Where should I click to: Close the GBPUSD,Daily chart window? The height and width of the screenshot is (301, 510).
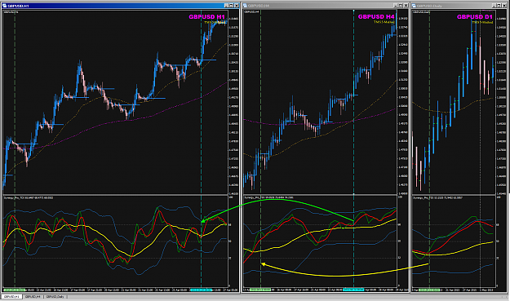pos(503,6)
